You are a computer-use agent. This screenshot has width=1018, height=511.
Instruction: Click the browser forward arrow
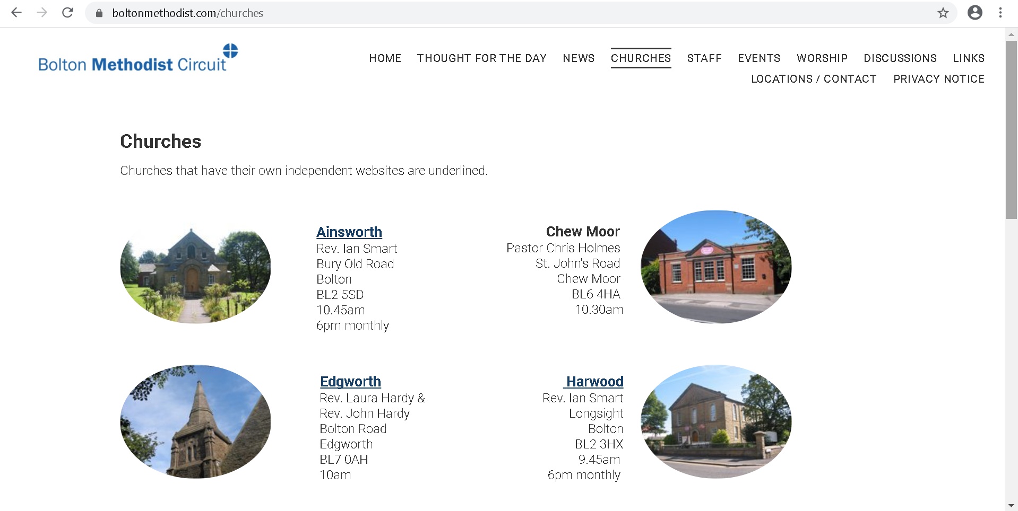[x=42, y=13]
